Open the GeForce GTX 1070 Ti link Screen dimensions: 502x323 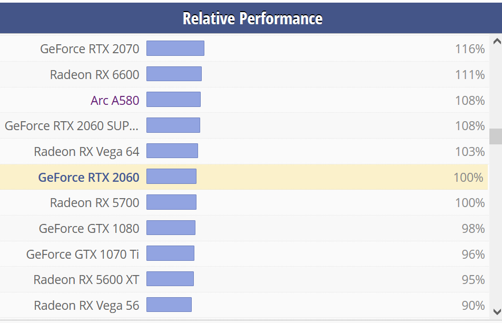coord(83,254)
